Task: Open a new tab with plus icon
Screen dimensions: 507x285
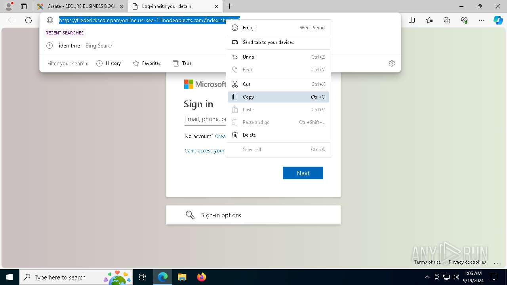Action: [230, 6]
